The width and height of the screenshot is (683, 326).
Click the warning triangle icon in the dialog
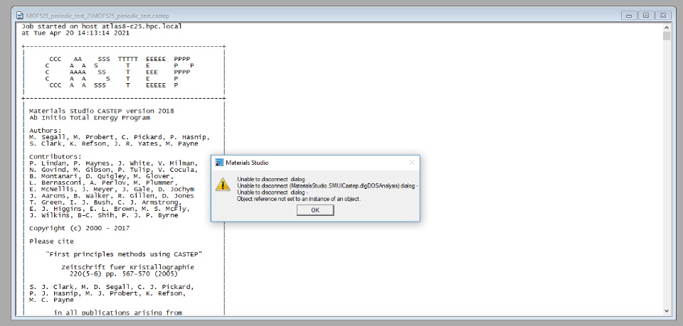coord(223,184)
